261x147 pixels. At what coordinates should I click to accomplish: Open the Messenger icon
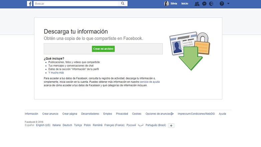pos(204,4)
